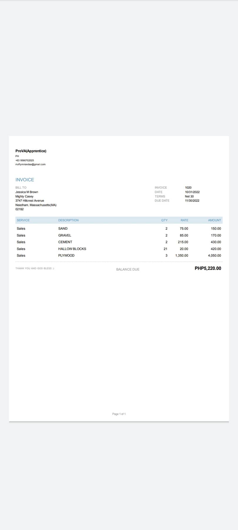Click the ProVA(Apprentice) company name
Image resolution: width=238 pixels, height=530 pixels.
click(x=31, y=151)
